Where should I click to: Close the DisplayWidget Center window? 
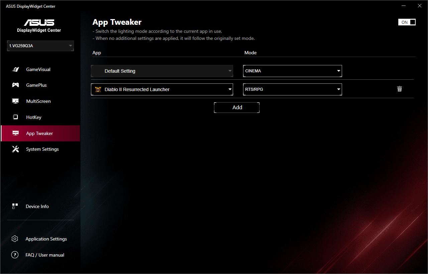[420, 6]
